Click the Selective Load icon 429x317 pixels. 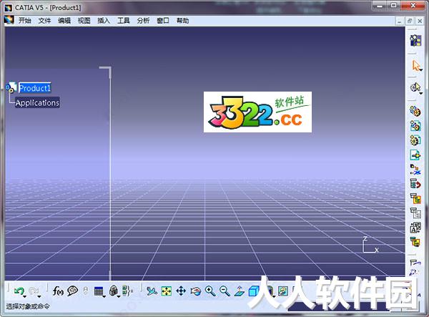click(x=415, y=213)
